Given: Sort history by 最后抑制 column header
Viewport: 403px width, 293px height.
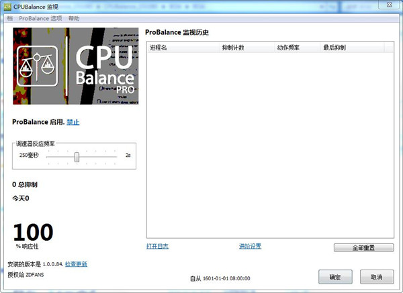Looking at the screenshot, I should pyautogui.click(x=334, y=48).
